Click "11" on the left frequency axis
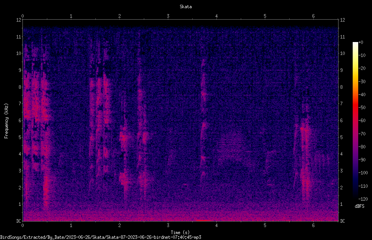Viewport: 372px width, 240px height. coord(19,37)
